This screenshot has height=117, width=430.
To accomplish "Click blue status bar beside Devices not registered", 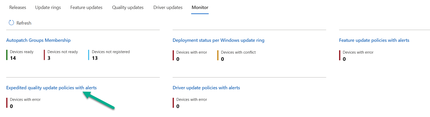I will [x=89, y=55].
